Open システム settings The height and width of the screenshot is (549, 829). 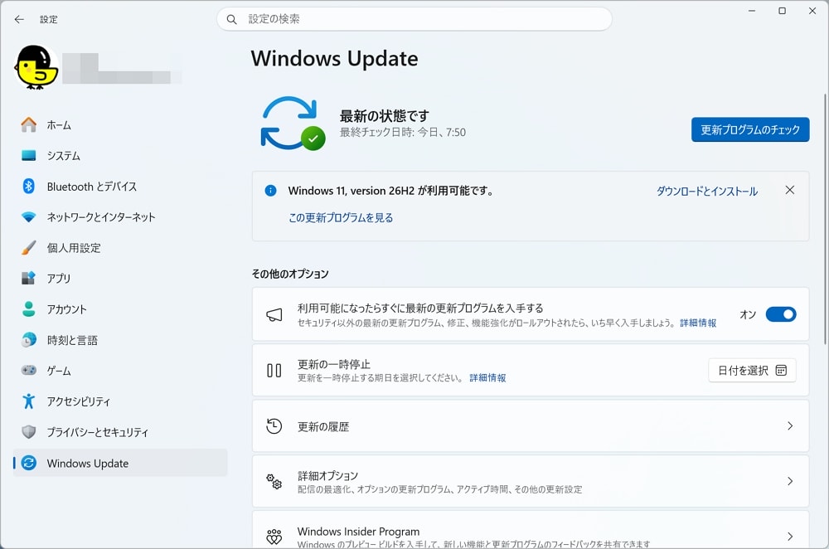click(x=120, y=156)
